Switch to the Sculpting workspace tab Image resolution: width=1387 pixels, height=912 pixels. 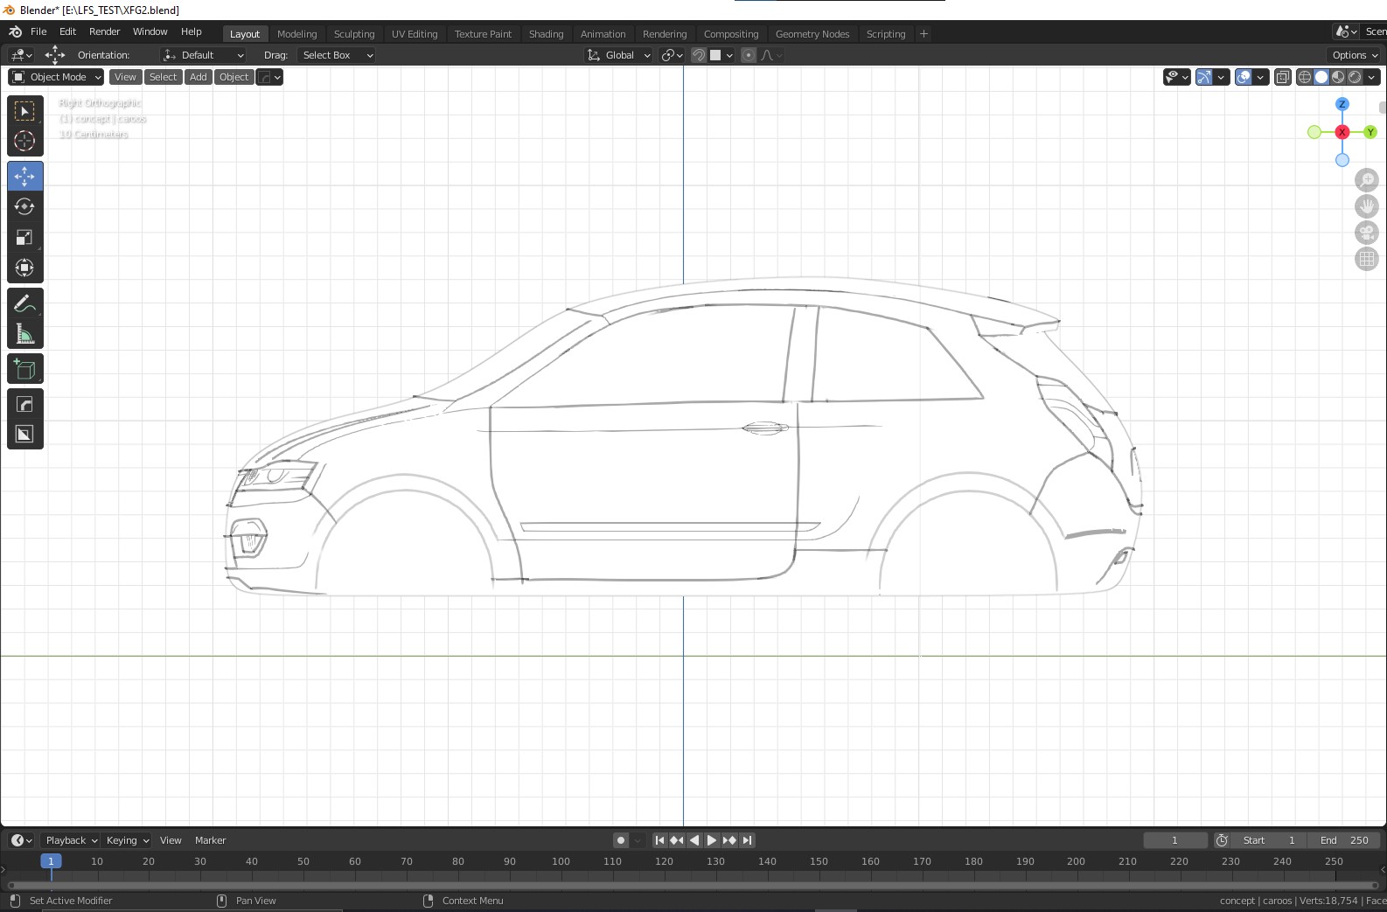(x=353, y=34)
